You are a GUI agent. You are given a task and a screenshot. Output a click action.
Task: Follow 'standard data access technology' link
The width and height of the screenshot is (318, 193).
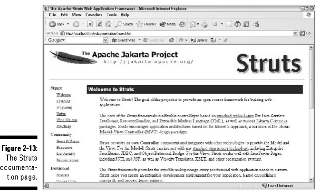click(x=220, y=148)
